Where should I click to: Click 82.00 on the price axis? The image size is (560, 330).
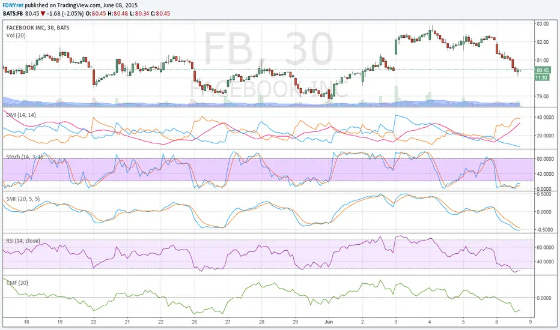(x=543, y=42)
